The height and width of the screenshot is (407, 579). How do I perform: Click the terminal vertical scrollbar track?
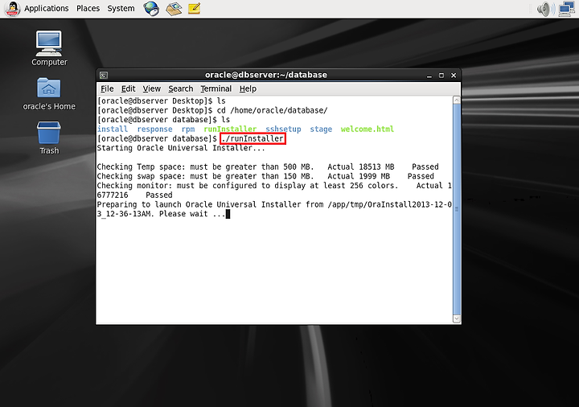point(457,209)
